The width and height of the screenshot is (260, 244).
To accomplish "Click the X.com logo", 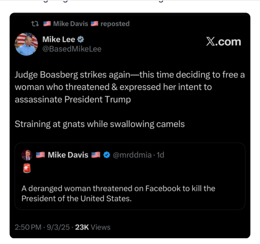I will [x=224, y=42].
